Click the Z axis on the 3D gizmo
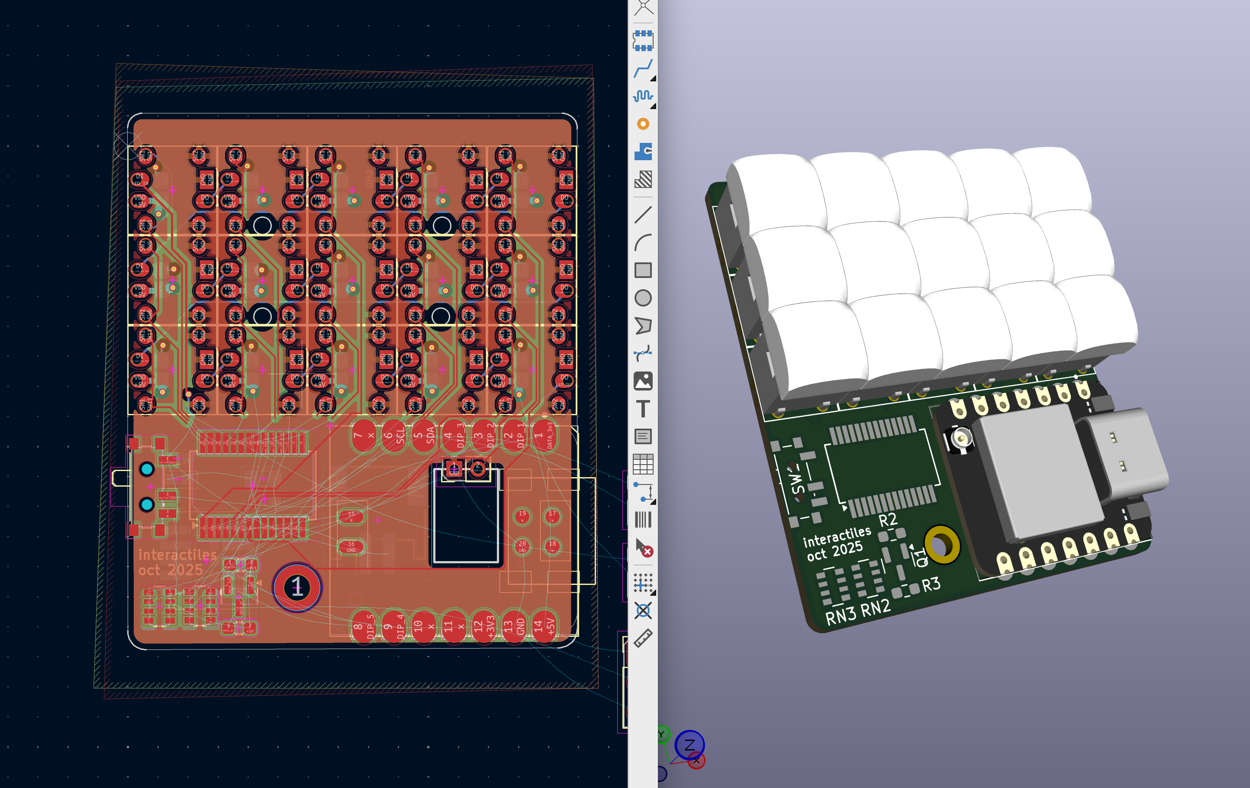1250x788 pixels. pos(689,746)
